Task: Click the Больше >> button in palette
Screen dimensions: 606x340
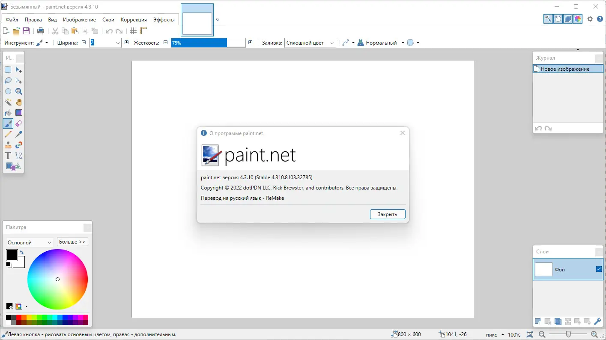Action: (73, 242)
